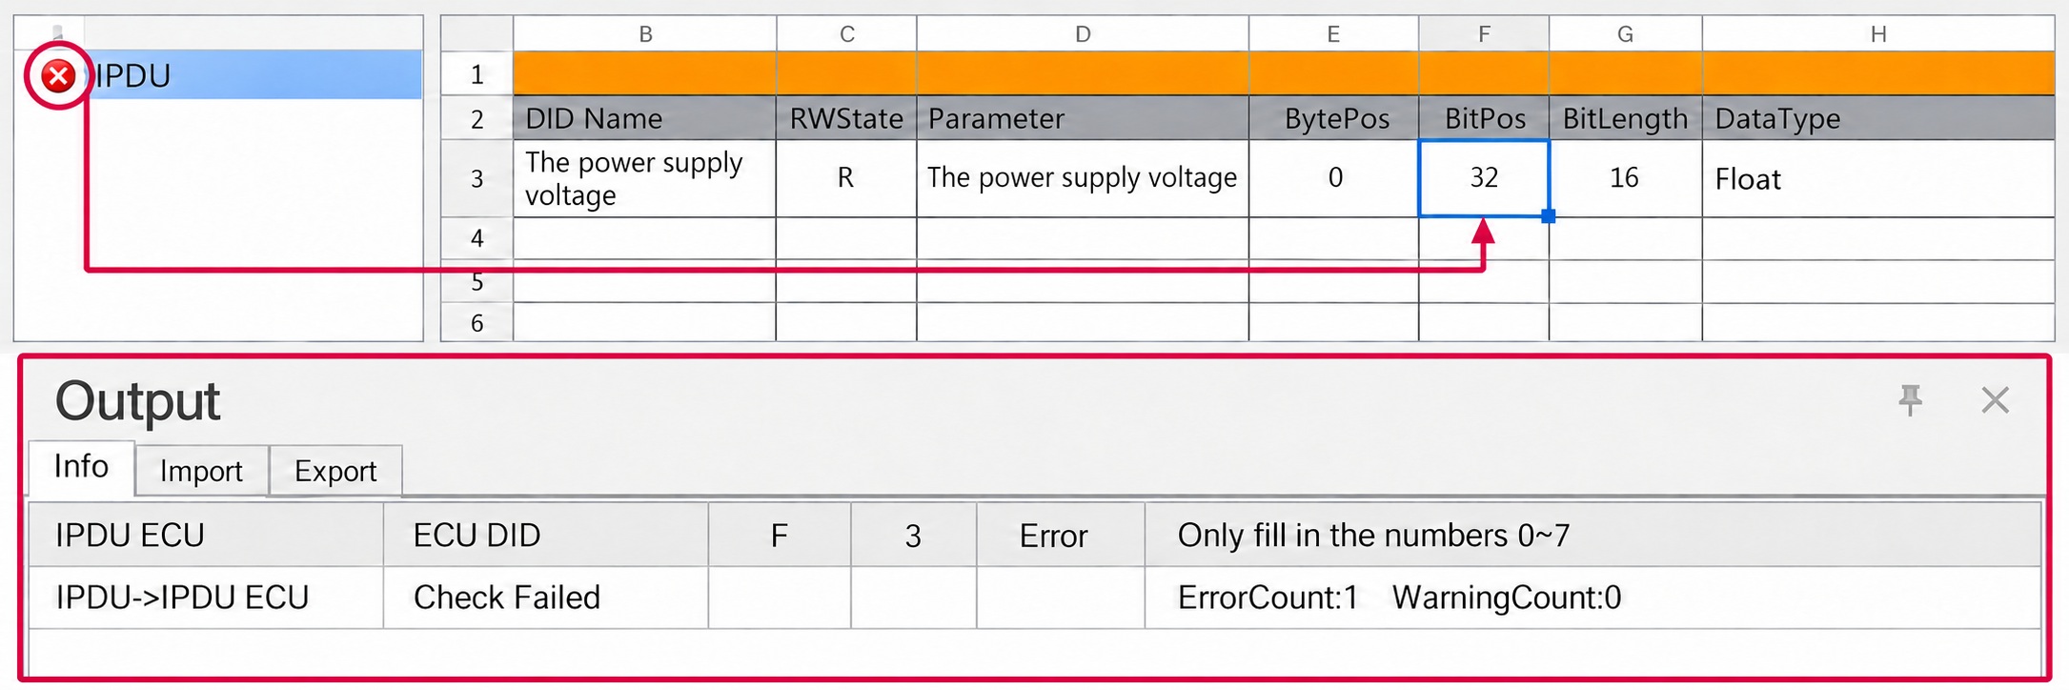Select column E header

[x=1333, y=34]
